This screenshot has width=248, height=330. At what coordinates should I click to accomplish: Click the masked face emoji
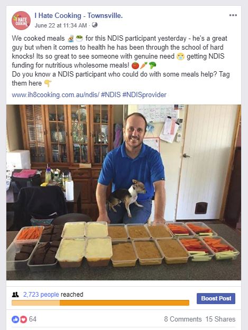pos(180,56)
